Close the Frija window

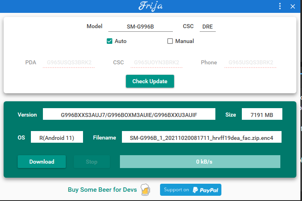pos(292,6)
